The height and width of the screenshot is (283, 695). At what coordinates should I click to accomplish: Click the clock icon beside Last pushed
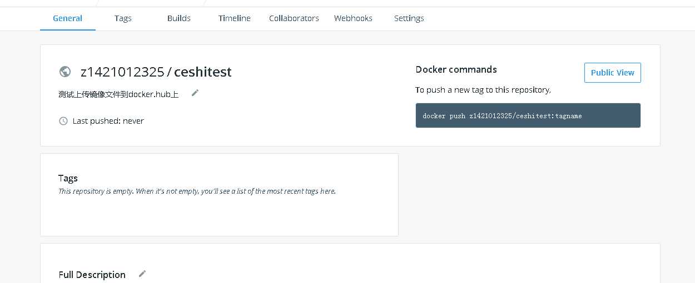(x=63, y=121)
